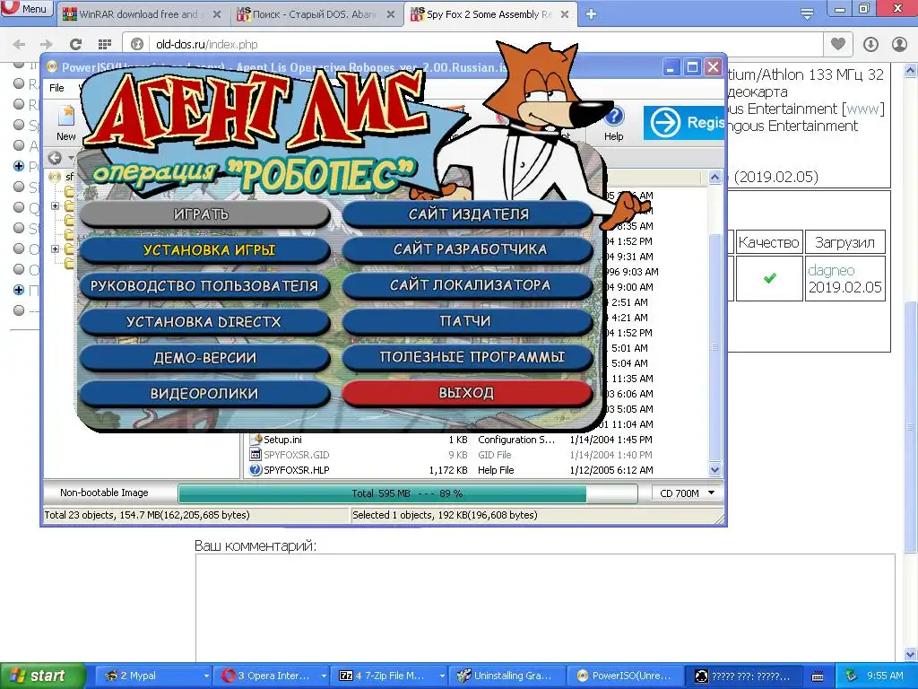The height and width of the screenshot is (689, 918).
Task: Click УСТАНОВКА ИГРЫ in the launcher
Action: (x=204, y=250)
